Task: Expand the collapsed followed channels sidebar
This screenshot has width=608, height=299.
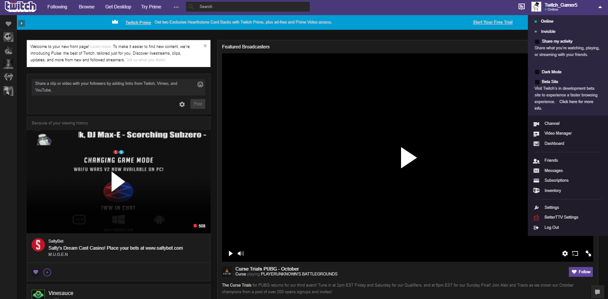Action: (21, 23)
